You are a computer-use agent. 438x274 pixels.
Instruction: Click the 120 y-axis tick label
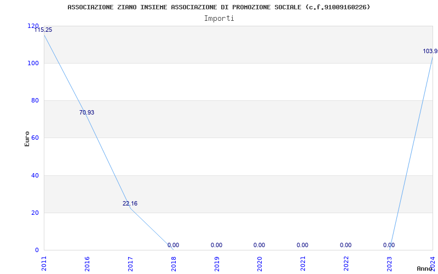tap(33, 26)
